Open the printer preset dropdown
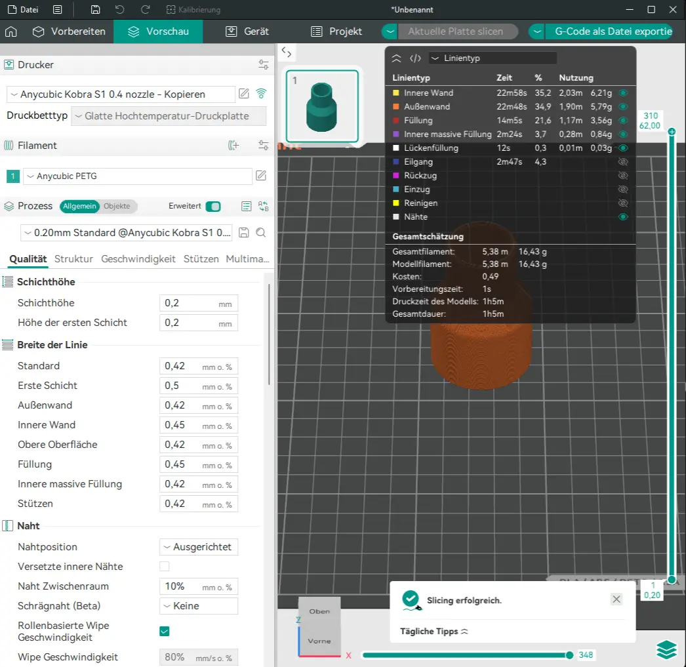This screenshot has width=686, height=667. click(x=121, y=94)
